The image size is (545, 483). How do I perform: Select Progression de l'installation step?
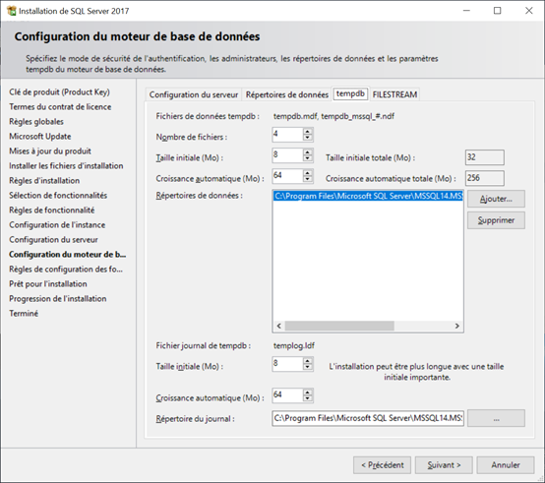[58, 299]
